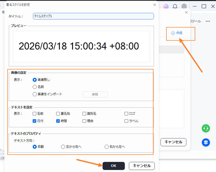Click the plus 作成 create button

pyautogui.click(x=177, y=33)
